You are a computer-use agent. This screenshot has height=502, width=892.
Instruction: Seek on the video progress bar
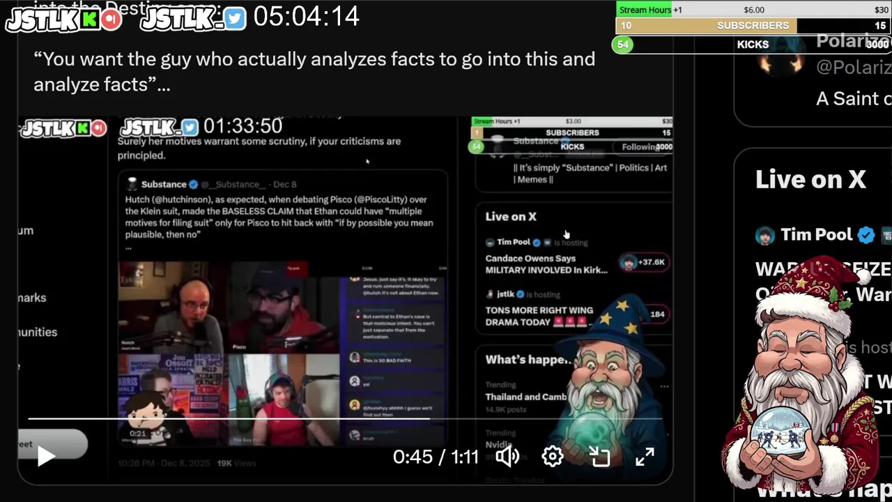(345, 419)
